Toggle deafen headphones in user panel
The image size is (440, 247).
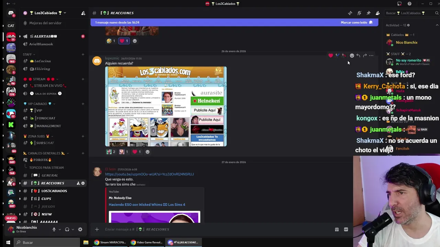coord(67,230)
